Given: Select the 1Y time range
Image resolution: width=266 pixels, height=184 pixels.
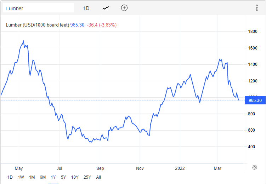Looking at the screenshot, I should click(x=53, y=177).
